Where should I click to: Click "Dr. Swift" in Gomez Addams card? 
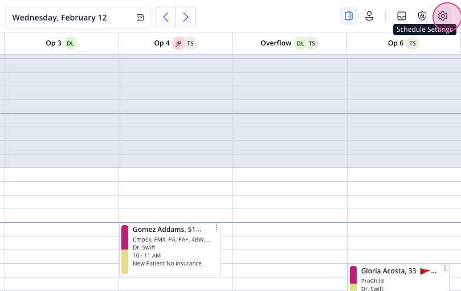coord(144,247)
